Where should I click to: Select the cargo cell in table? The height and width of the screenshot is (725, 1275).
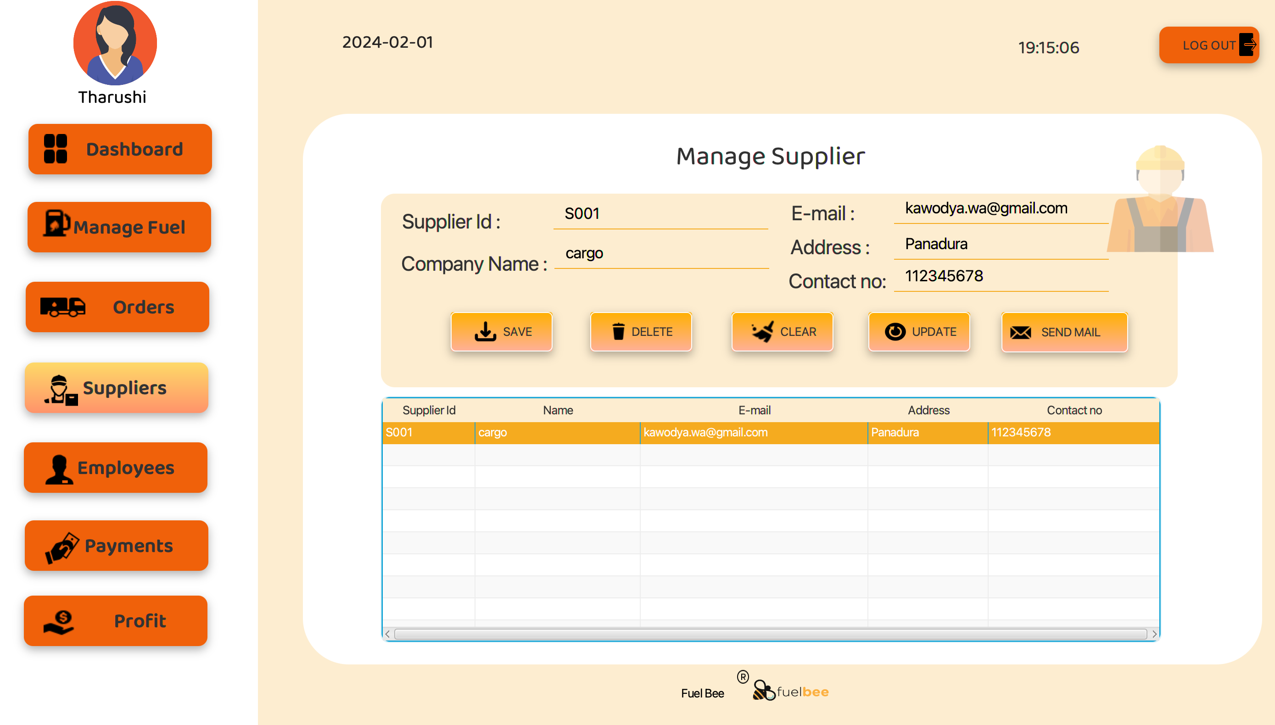[x=558, y=433]
